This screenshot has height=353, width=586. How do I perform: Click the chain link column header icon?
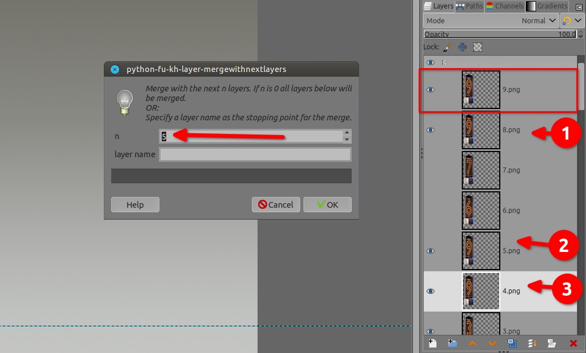(444, 62)
